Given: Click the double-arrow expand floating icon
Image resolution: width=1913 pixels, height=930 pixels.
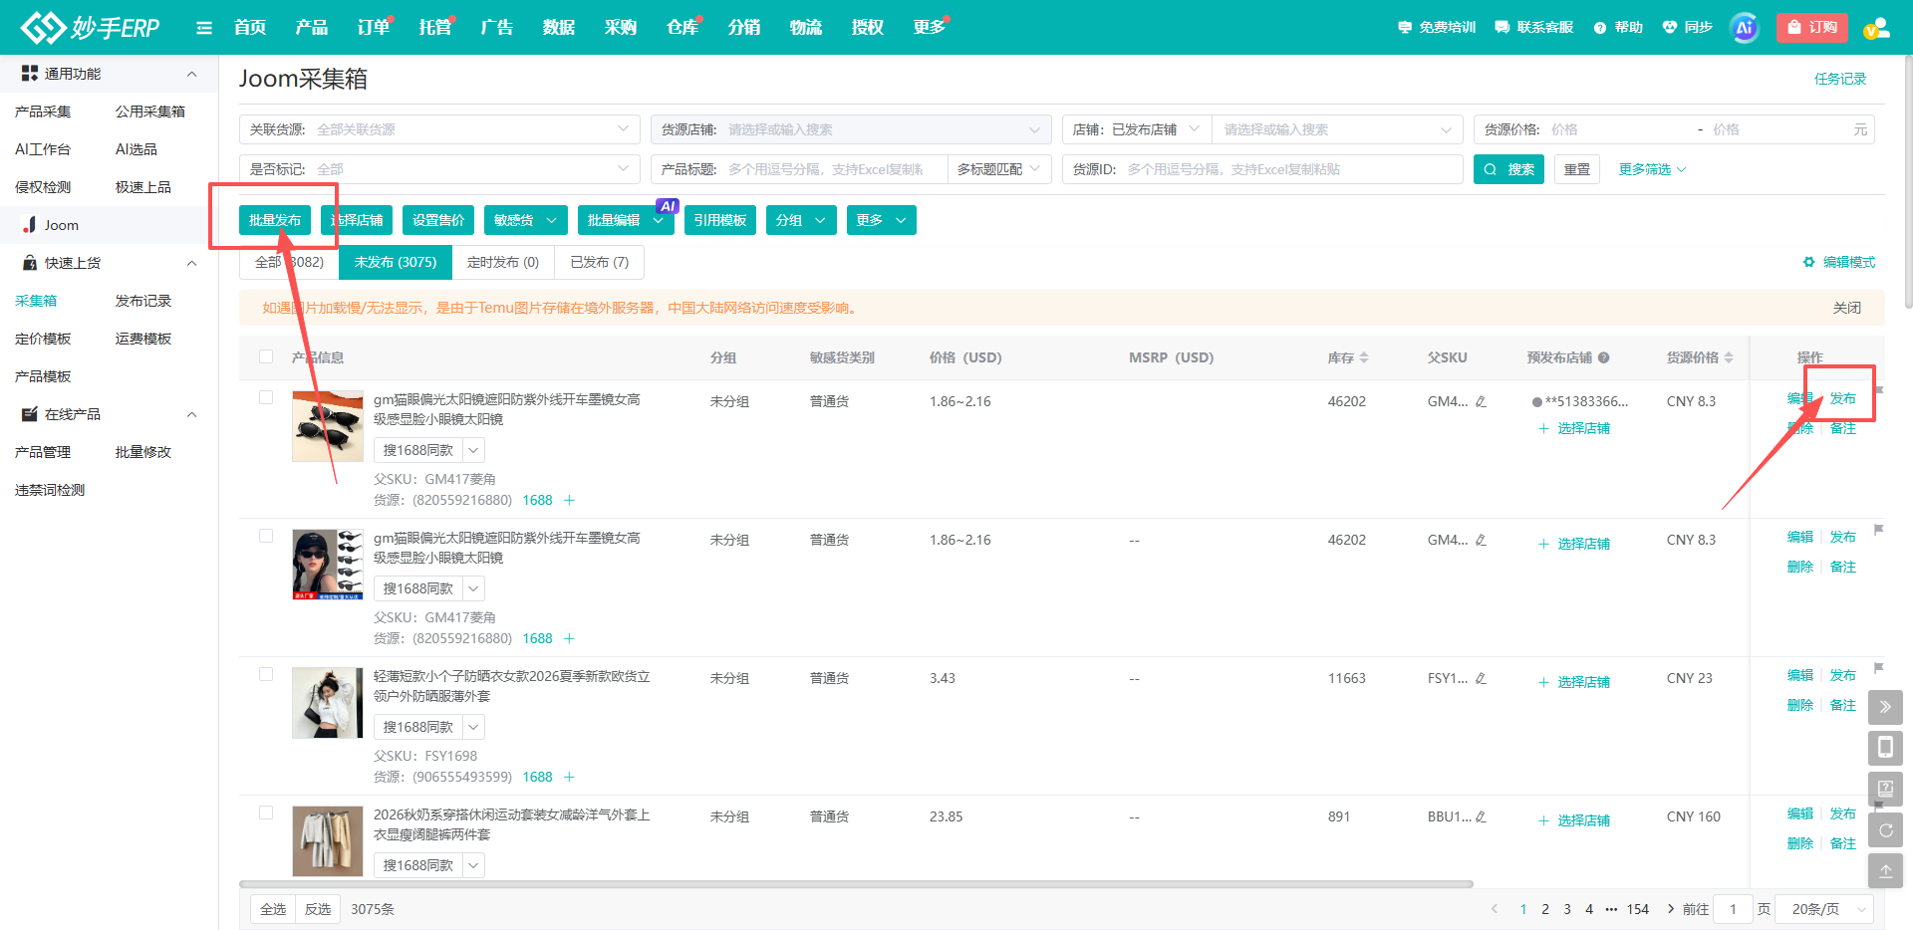Looking at the screenshot, I should click(1885, 707).
